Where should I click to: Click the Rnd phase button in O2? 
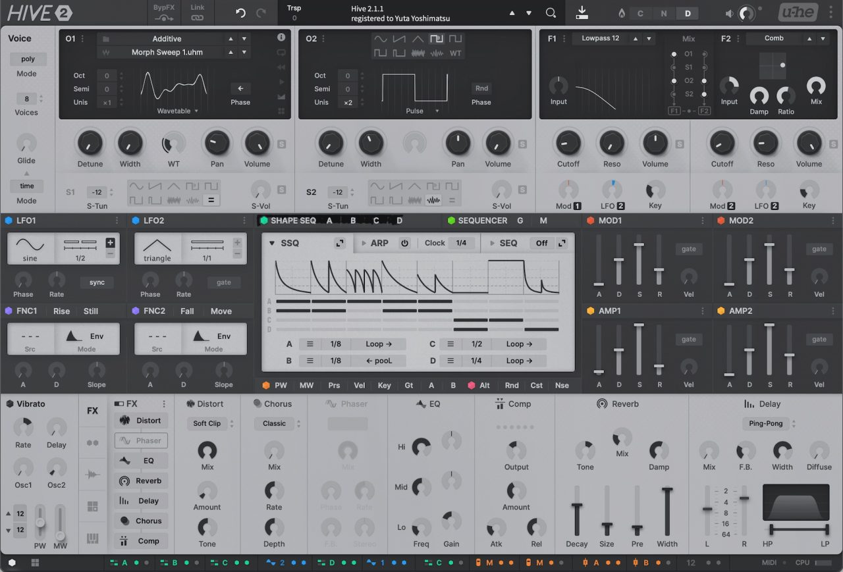tap(481, 88)
